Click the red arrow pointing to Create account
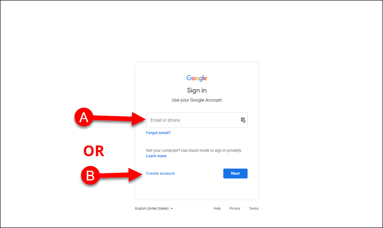The width and height of the screenshot is (383, 228). coord(121,175)
